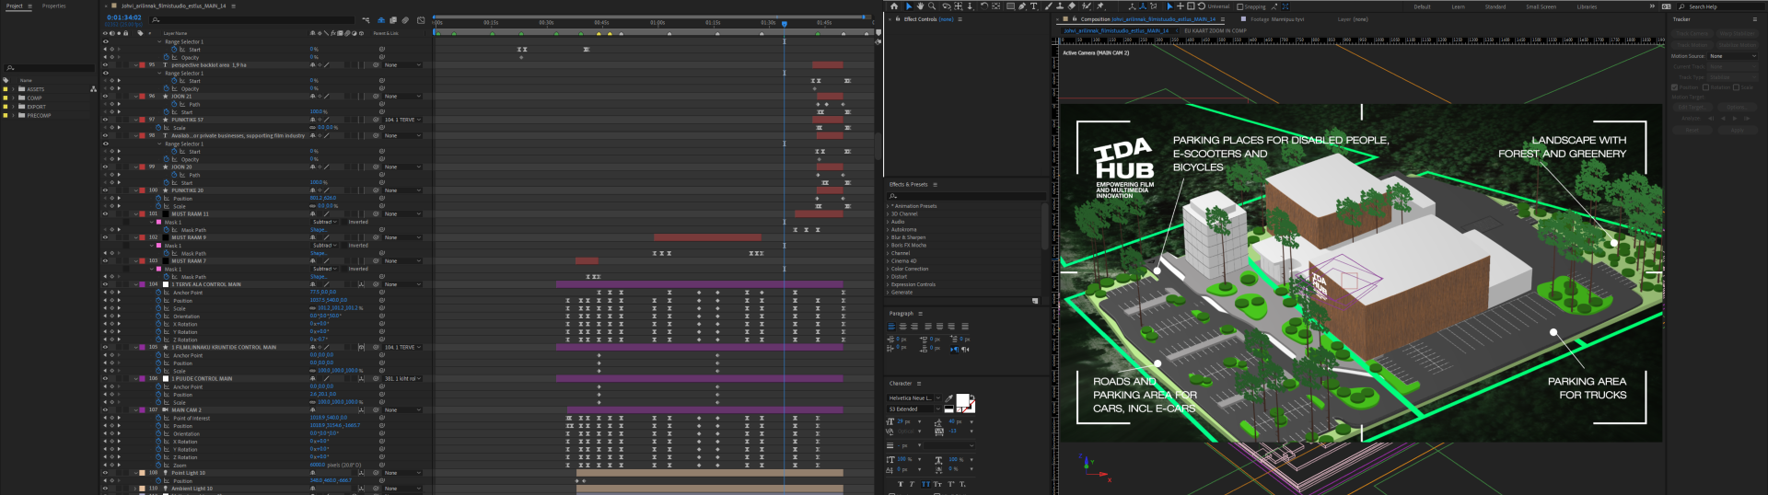The width and height of the screenshot is (1768, 495).
Task: Open the Libraries workspace
Action: [1587, 6]
